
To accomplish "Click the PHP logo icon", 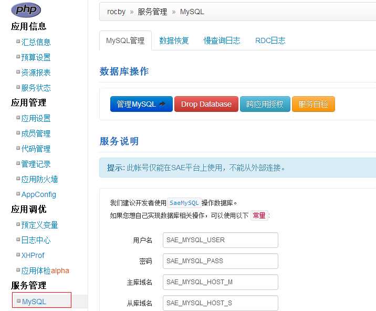I will [26, 10].
